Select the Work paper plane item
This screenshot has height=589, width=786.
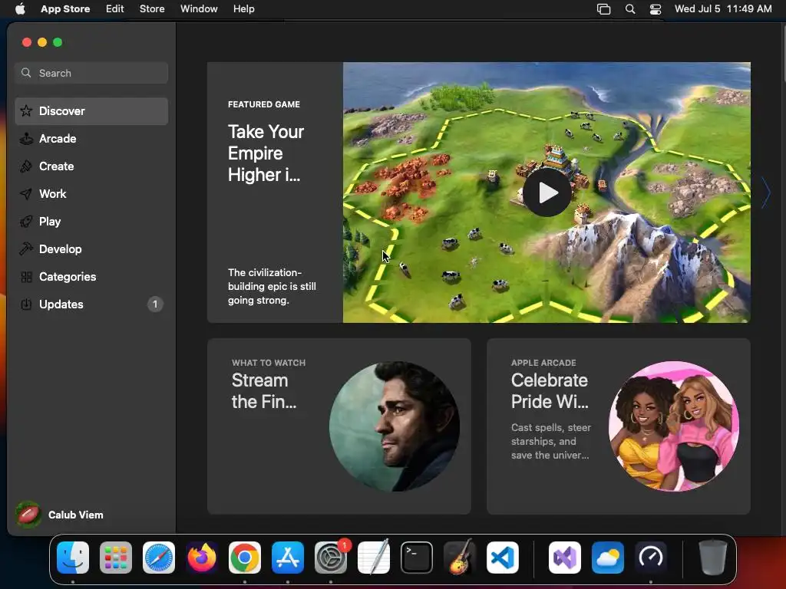point(91,194)
